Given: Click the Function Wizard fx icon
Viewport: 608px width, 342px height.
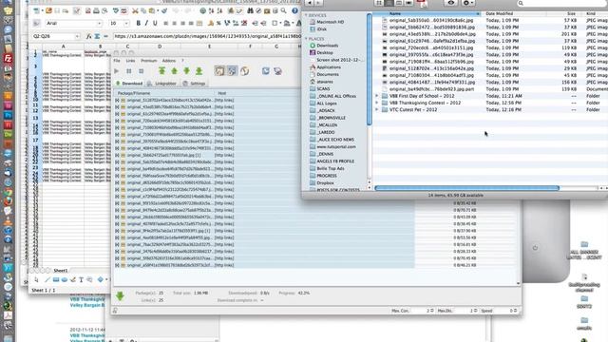Looking at the screenshot, I should tap(88, 36).
